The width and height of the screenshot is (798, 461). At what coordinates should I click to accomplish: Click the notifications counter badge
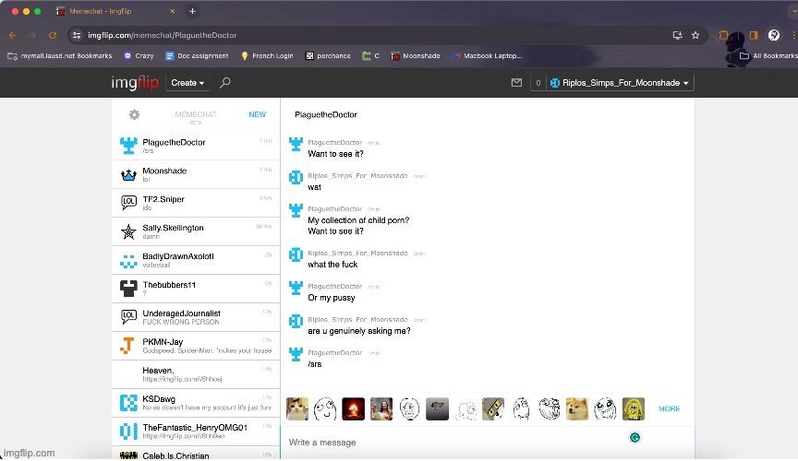click(538, 83)
